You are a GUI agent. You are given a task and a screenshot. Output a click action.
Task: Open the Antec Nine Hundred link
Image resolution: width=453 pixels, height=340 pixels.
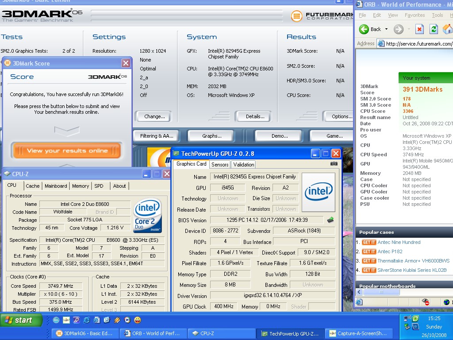[399, 242]
